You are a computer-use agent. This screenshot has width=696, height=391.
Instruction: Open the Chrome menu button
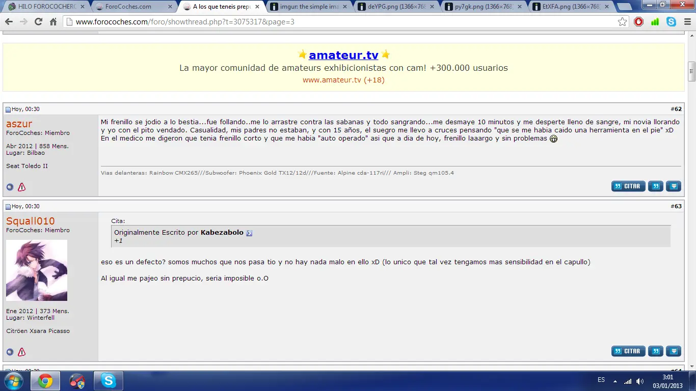click(x=686, y=22)
